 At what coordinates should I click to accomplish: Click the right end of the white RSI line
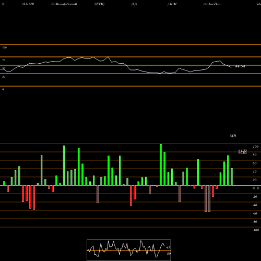[231, 67]
